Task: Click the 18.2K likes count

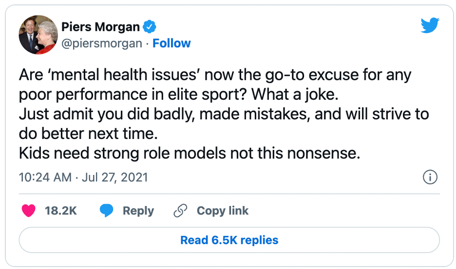Action: (x=60, y=211)
